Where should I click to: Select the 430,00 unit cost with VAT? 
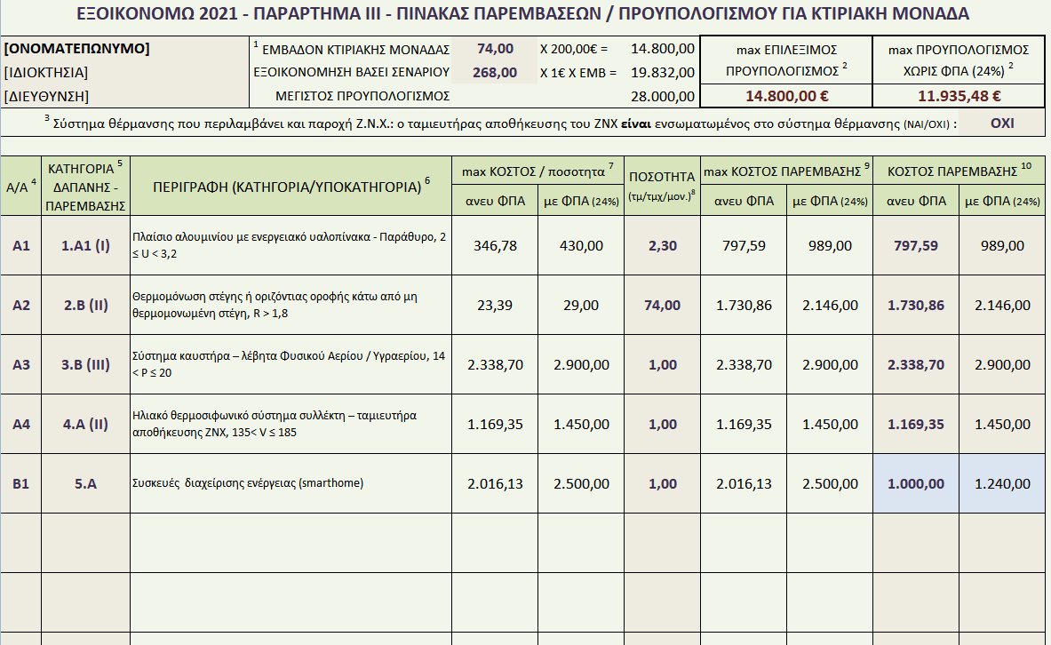tap(581, 245)
